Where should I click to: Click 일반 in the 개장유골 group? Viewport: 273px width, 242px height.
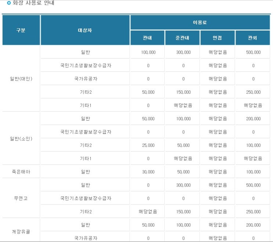tap(86, 225)
